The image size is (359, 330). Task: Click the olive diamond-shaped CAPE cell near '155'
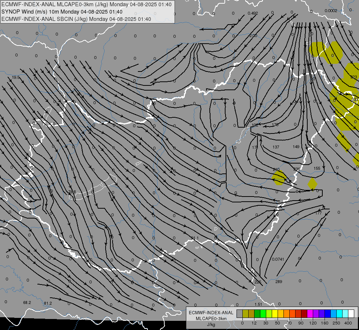coord(312,184)
